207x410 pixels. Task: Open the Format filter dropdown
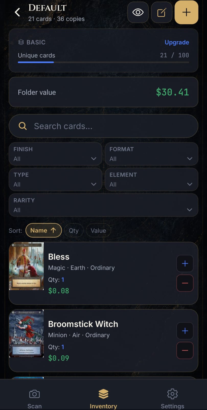[152, 154]
